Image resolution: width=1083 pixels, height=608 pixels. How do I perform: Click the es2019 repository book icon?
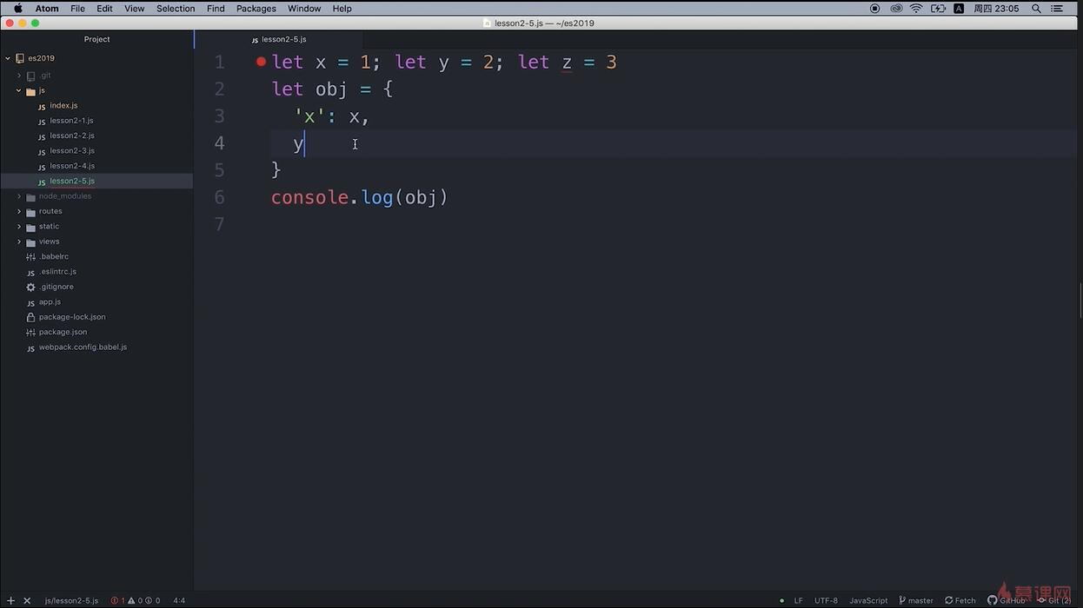point(20,58)
